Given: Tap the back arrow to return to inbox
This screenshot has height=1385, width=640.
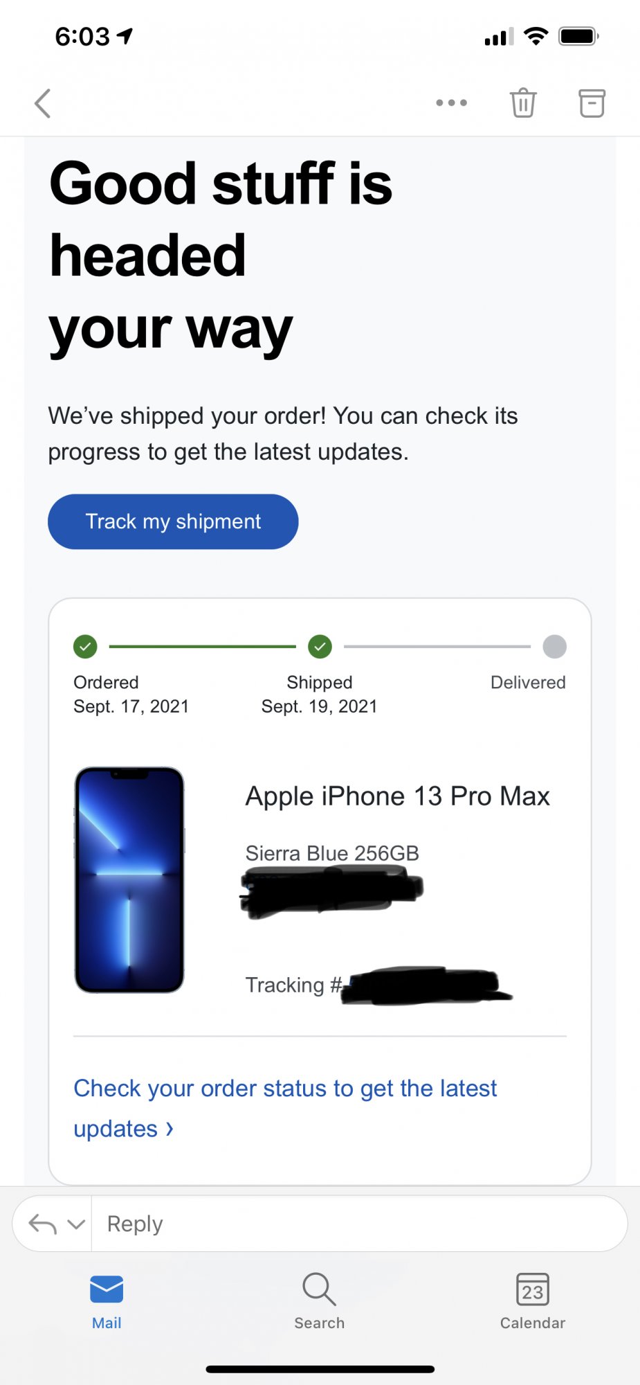Looking at the screenshot, I should (x=43, y=103).
